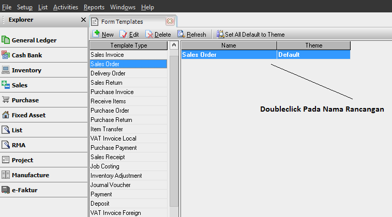
Task: Open the List module icon
Action: pyautogui.click(x=6, y=130)
